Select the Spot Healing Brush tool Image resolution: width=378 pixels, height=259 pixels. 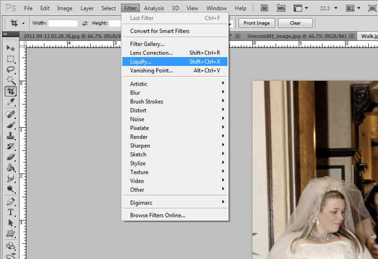point(10,114)
